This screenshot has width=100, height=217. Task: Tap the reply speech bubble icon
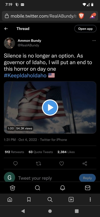pos(15,163)
